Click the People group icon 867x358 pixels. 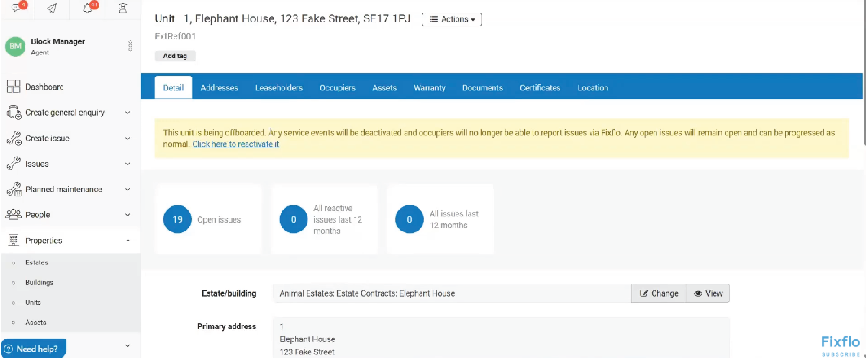click(x=13, y=214)
